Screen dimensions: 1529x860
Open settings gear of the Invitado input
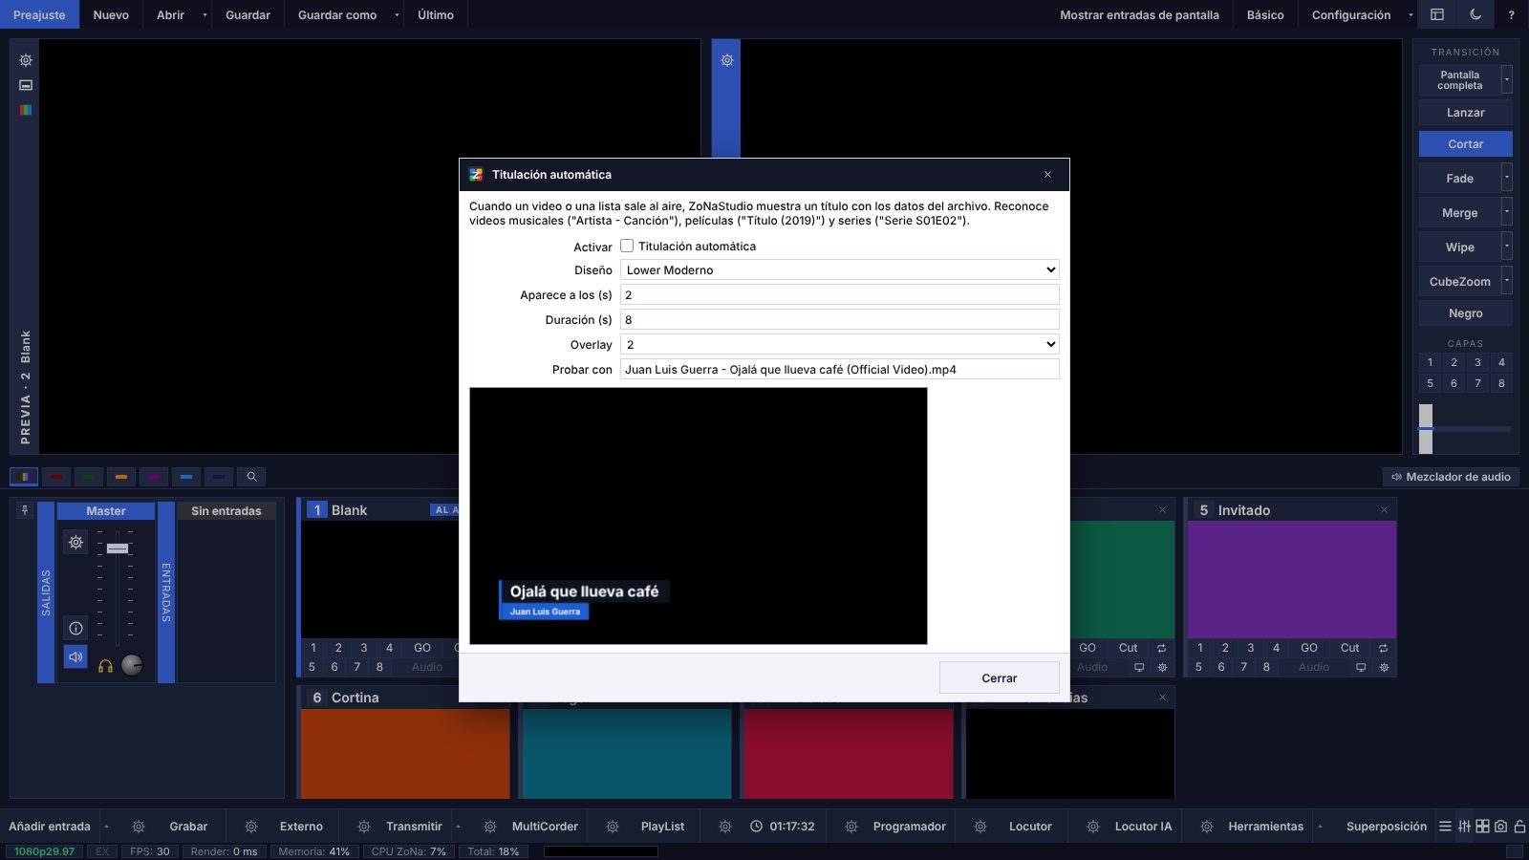point(1384,667)
